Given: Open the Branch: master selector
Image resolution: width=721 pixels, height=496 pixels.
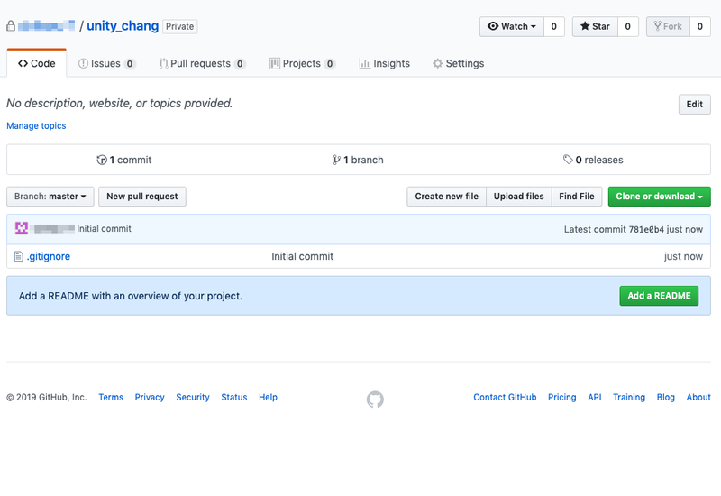Looking at the screenshot, I should (50, 197).
